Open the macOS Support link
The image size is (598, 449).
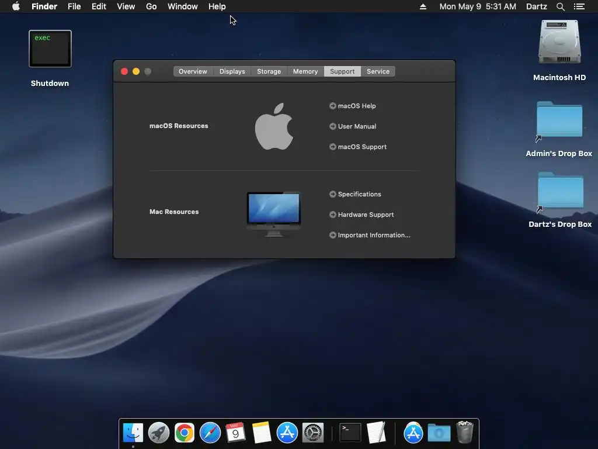[x=362, y=147]
